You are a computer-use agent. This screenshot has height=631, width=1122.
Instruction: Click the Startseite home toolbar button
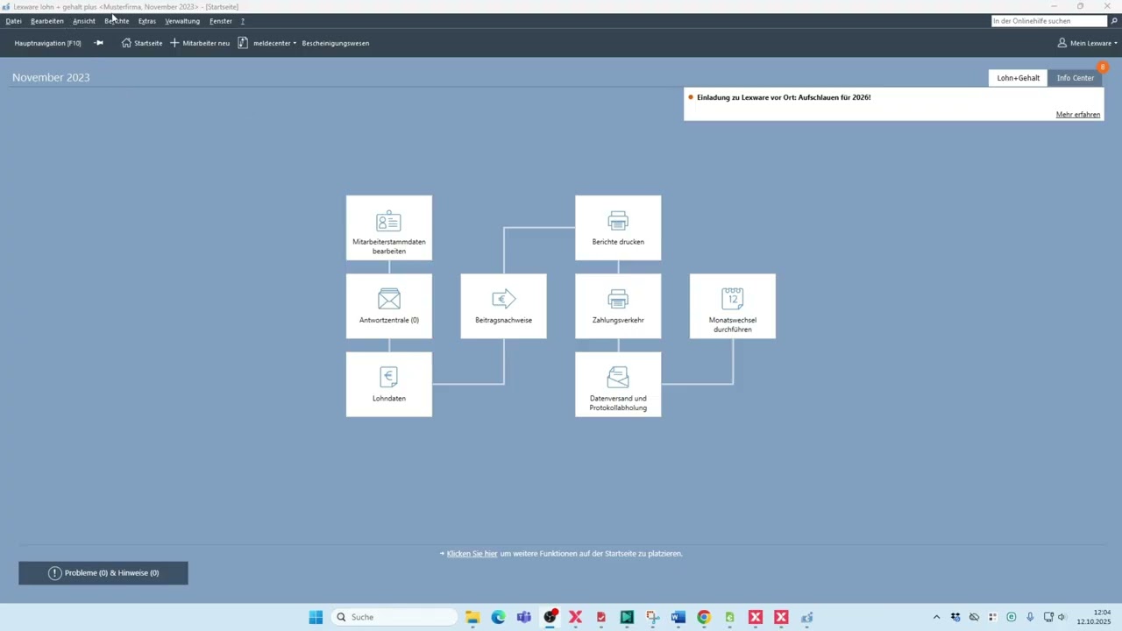point(142,43)
